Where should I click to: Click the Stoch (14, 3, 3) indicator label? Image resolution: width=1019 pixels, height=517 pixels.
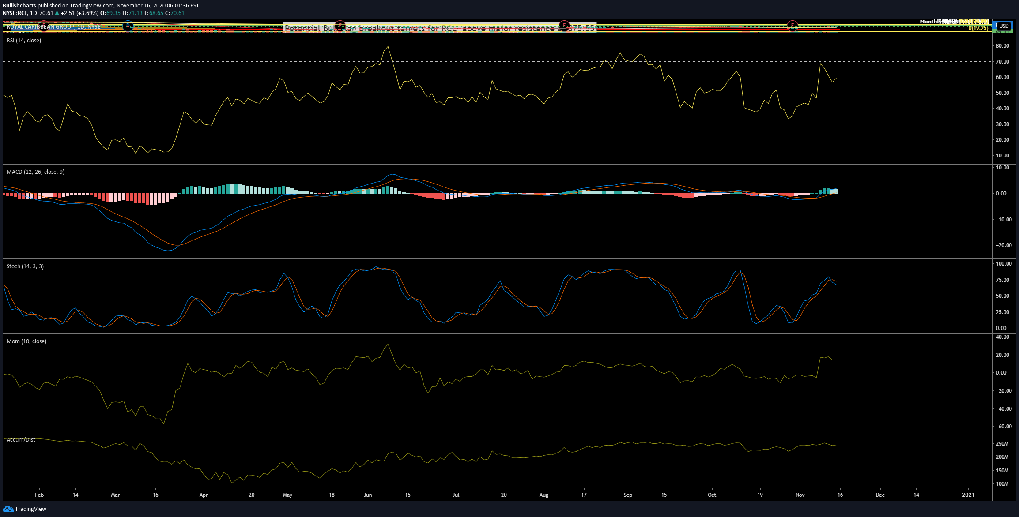click(25, 266)
